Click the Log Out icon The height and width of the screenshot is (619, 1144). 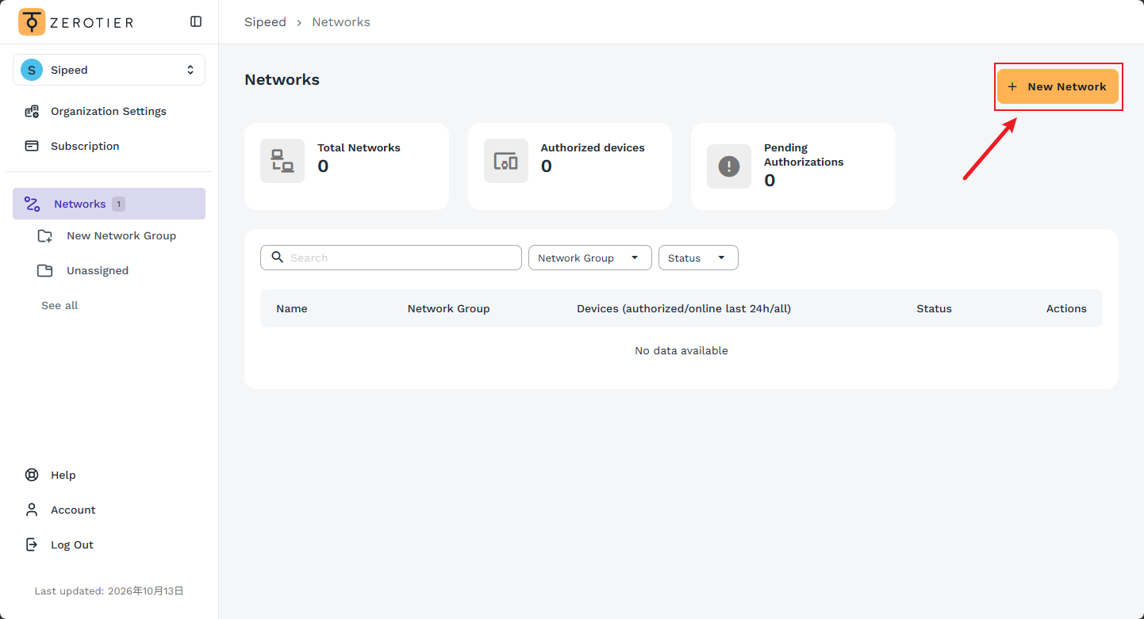32,544
